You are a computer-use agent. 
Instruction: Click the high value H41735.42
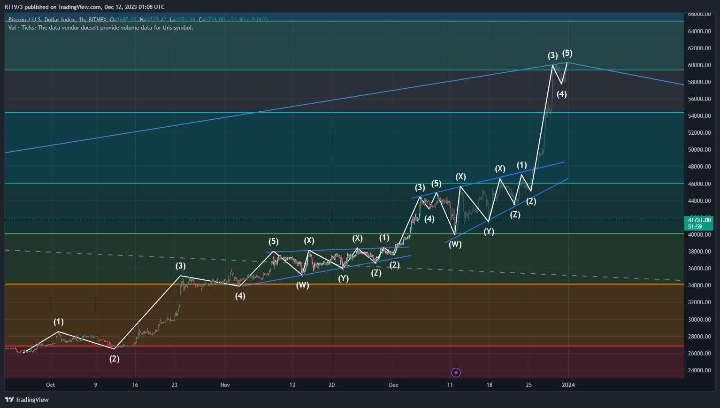153,20
